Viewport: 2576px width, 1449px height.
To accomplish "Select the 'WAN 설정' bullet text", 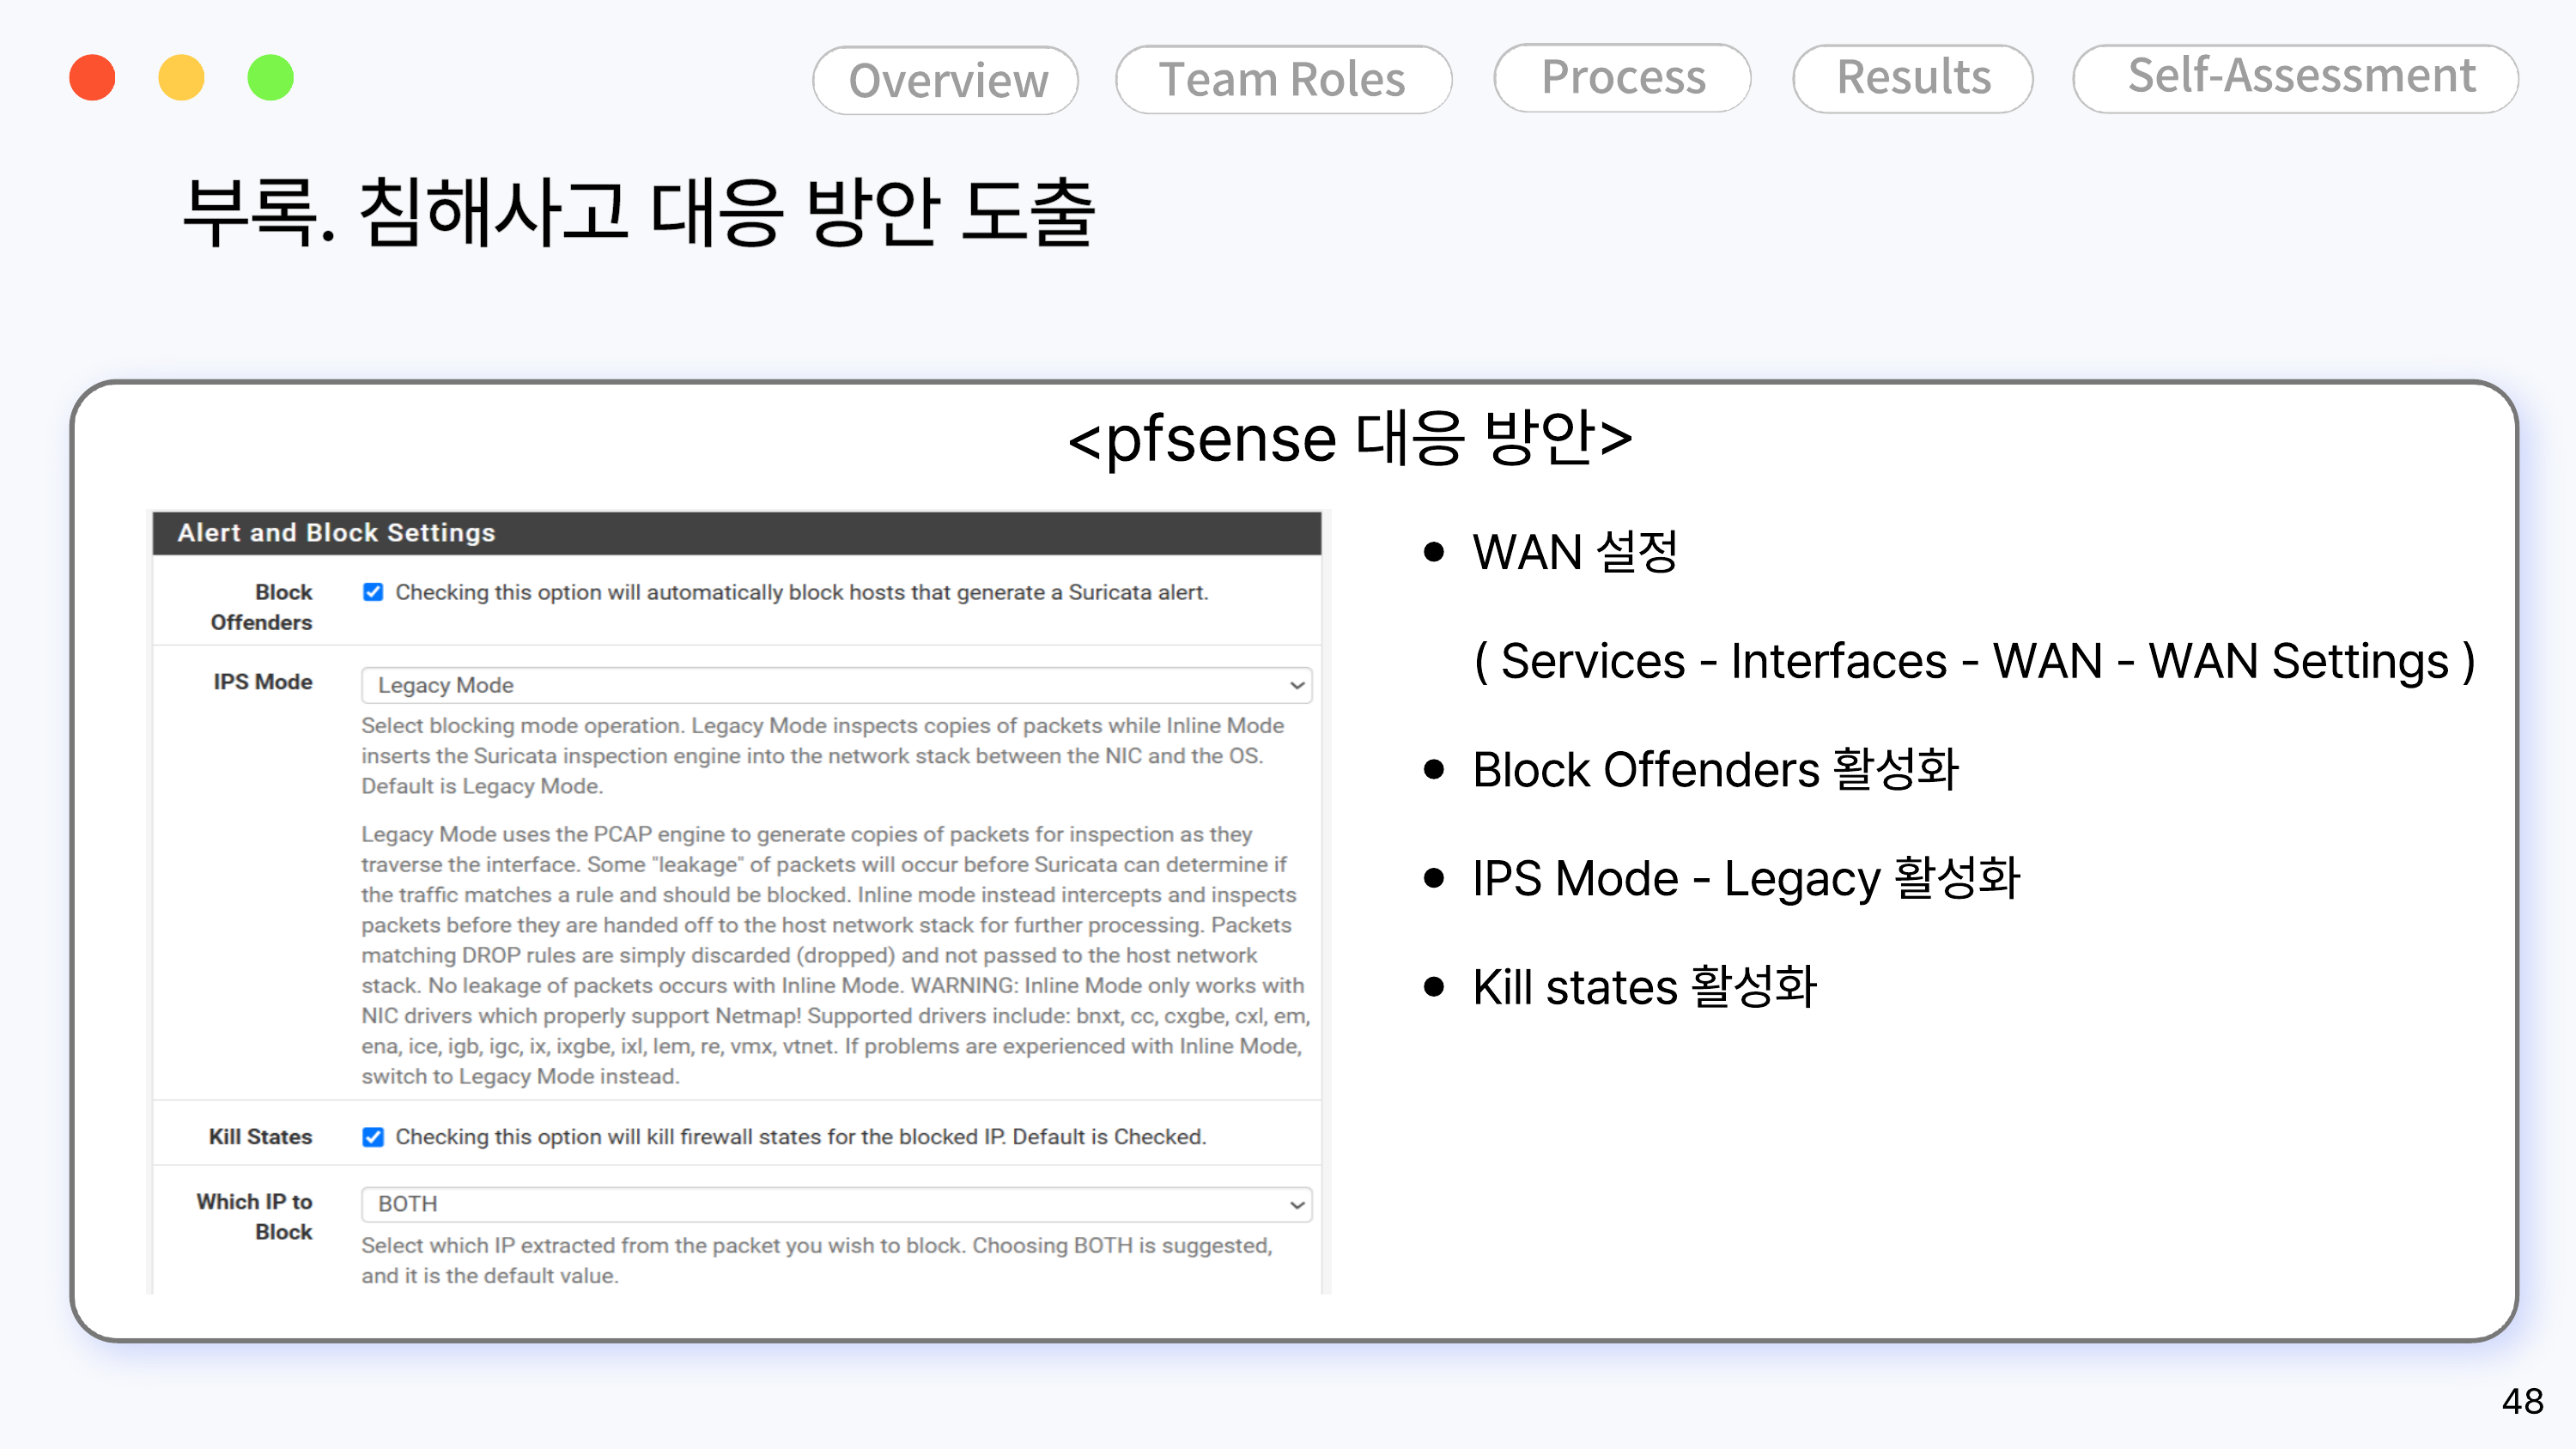I will pyautogui.click(x=1575, y=552).
